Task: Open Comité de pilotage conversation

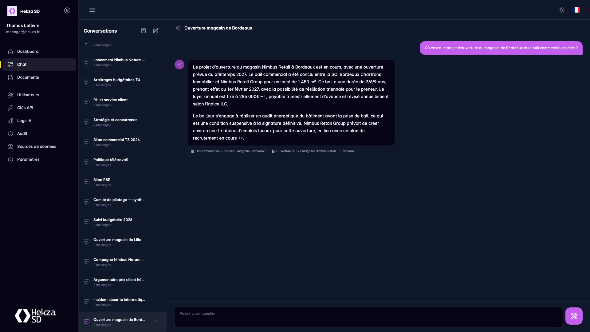Action: [123, 202]
